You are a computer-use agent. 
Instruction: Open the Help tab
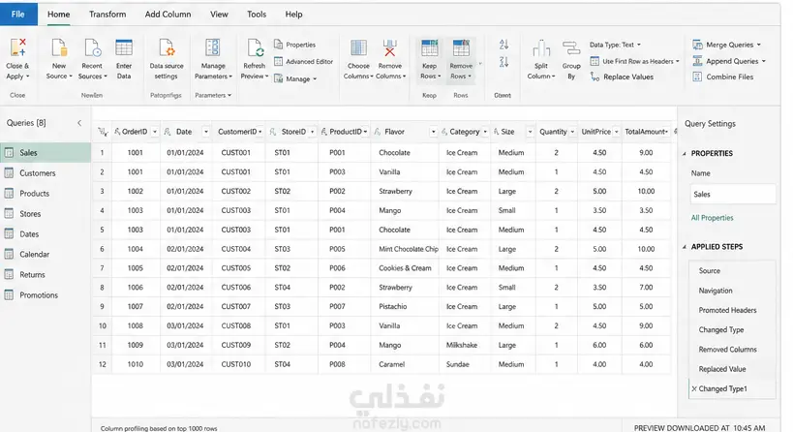tap(293, 15)
